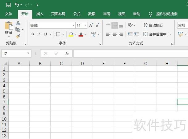The height and width of the screenshot is (139, 188).
Task: Click the Insert Function fx icon
Action: coord(67,54)
